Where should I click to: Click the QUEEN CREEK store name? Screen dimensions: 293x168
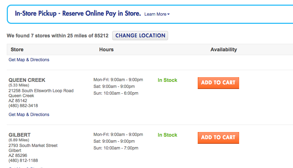pos(27,80)
